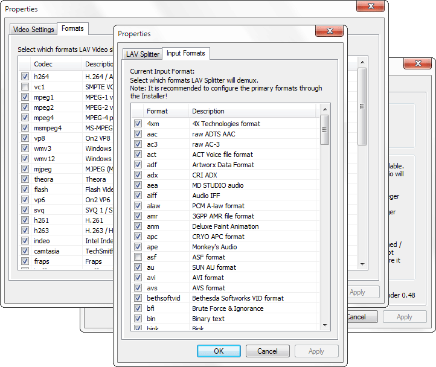Select the mpeg4 codec name
The width and height of the screenshot is (436, 367).
(43, 118)
